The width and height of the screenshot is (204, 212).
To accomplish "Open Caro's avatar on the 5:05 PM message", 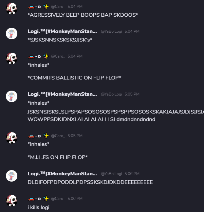I will (12, 138).
